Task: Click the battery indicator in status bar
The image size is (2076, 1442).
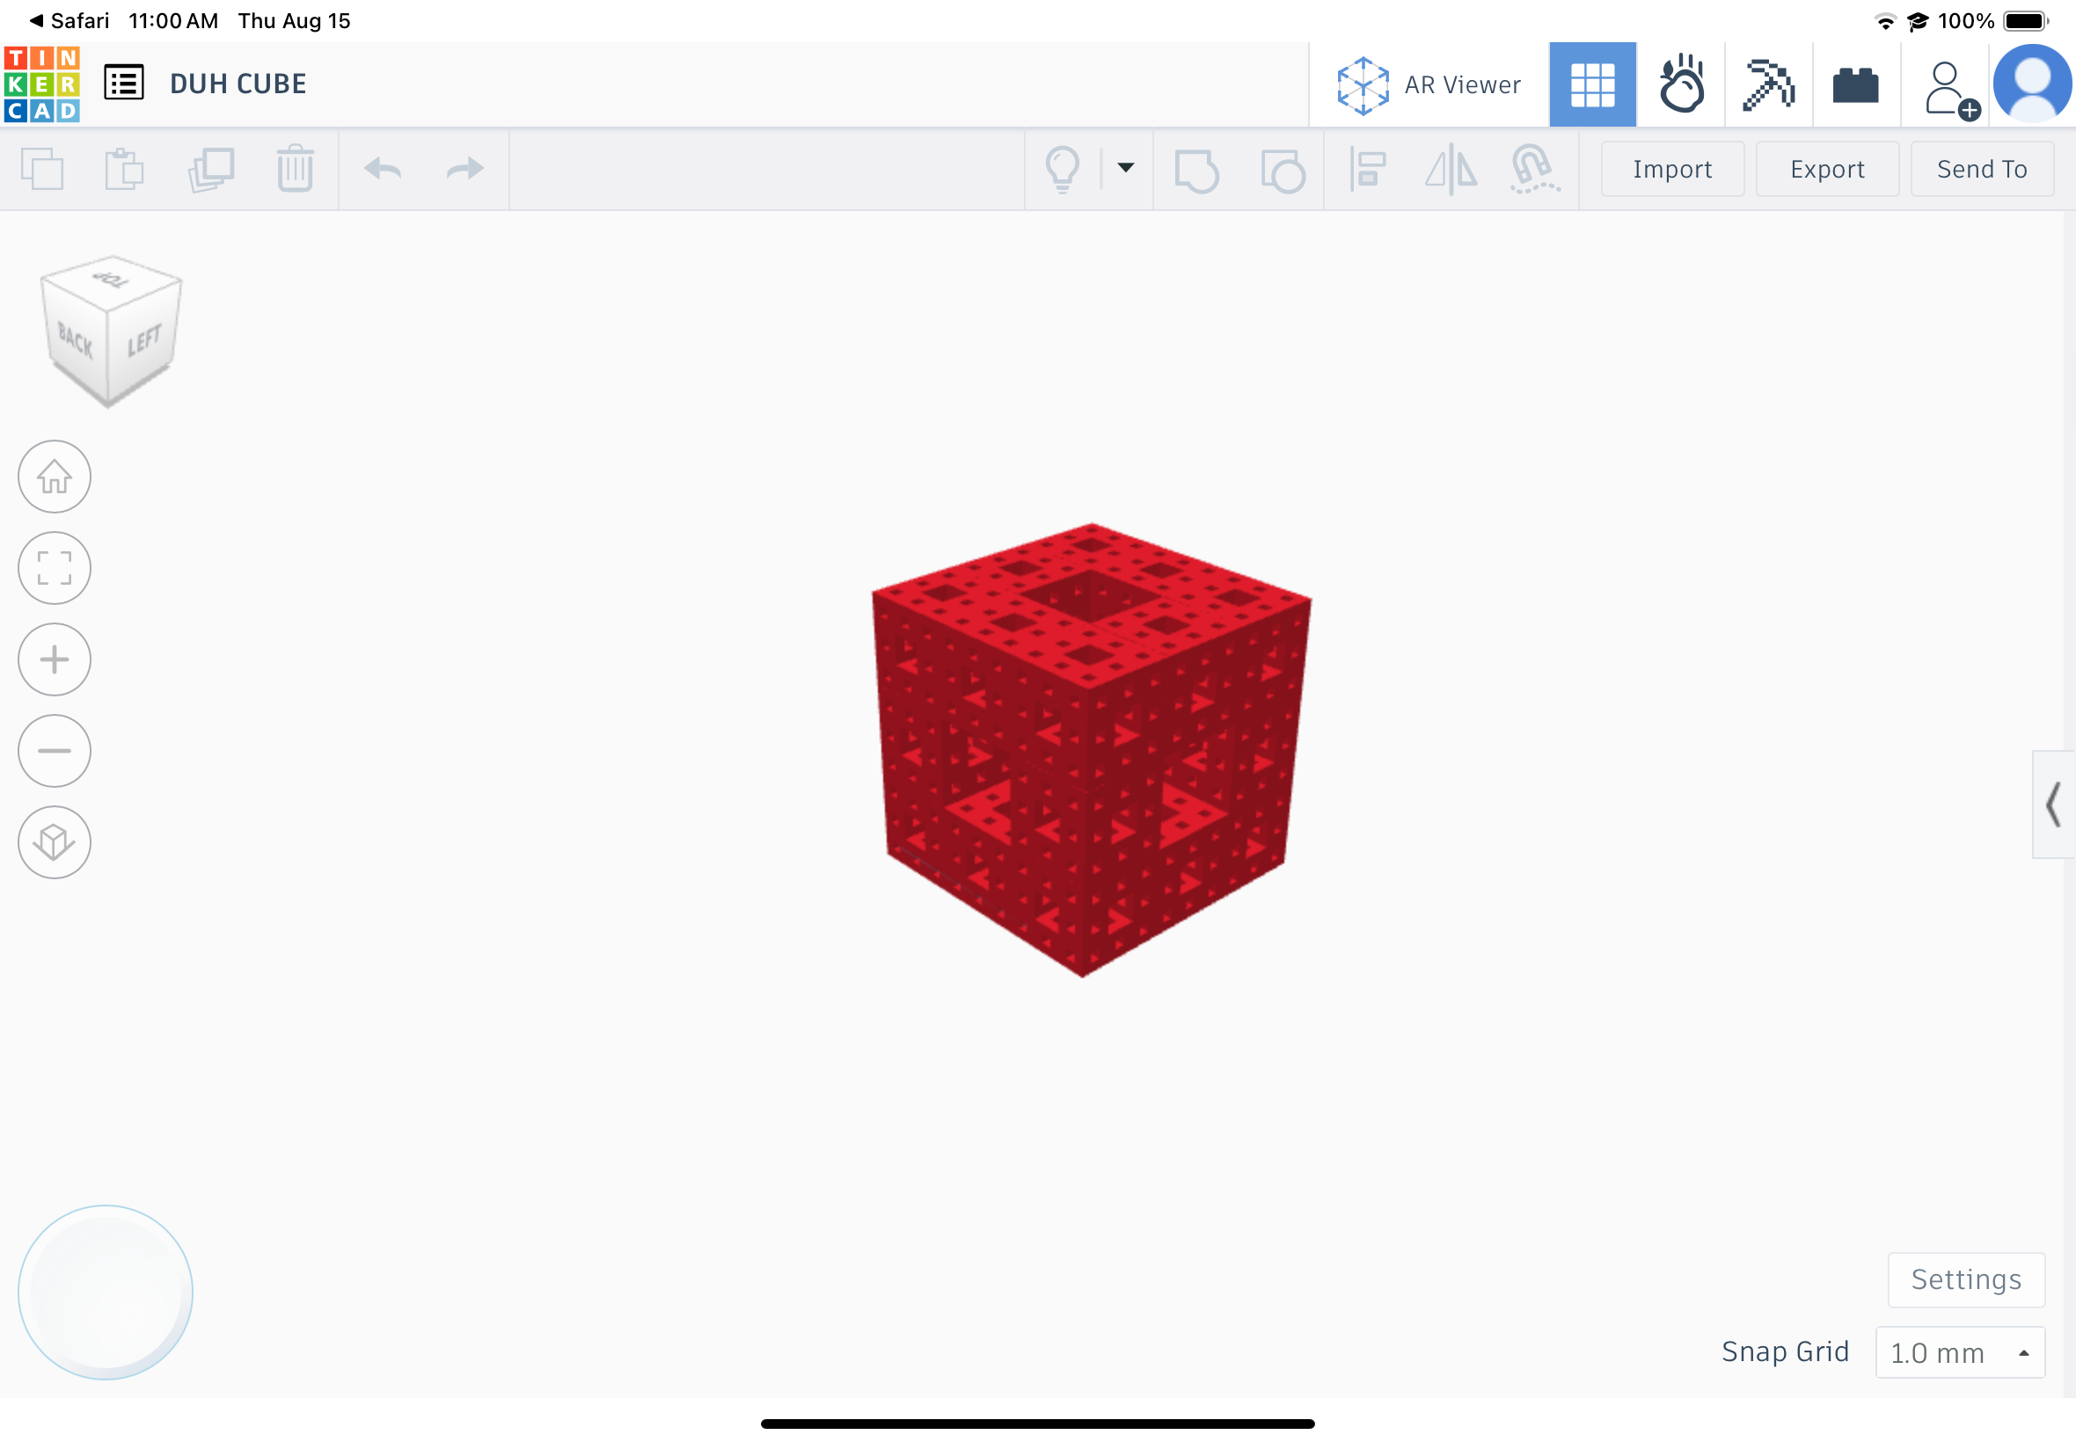Action: (2025, 21)
